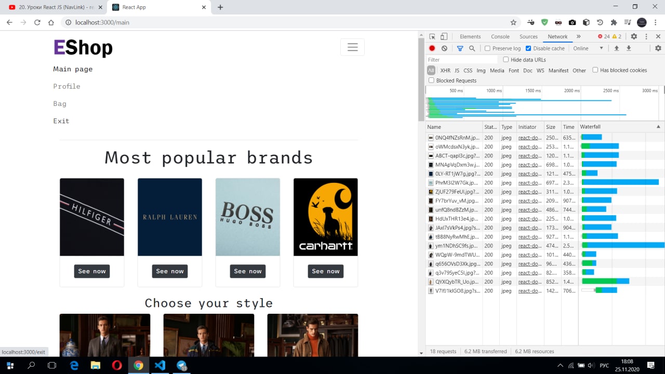Viewport: 665px width, 374px height.
Task: Open Visual Studio Code from the taskbar
Action: pos(160,365)
